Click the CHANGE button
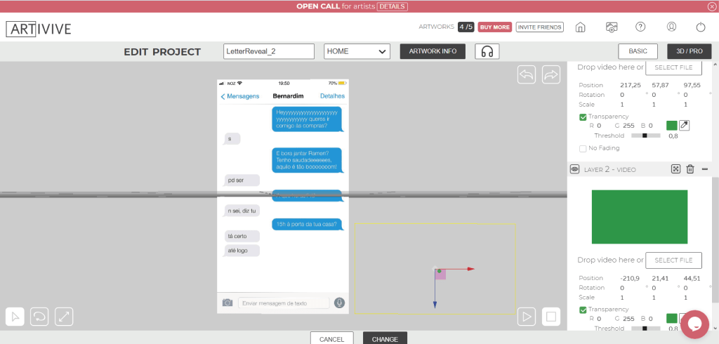The width and height of the screenshot is (719, 344). 385,338
